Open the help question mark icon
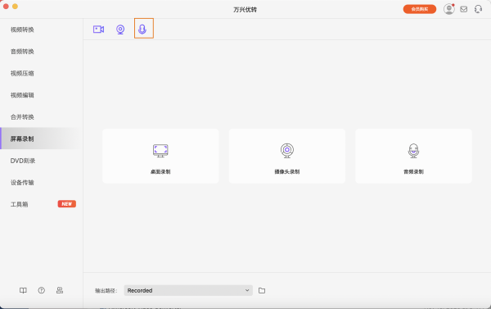 (42, 290)
